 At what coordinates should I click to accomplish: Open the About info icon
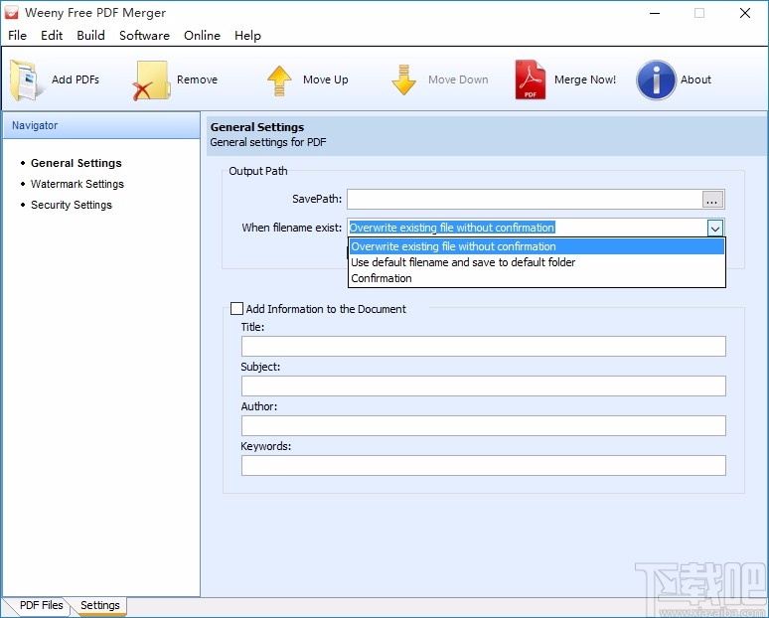click(x=656, y=80)
